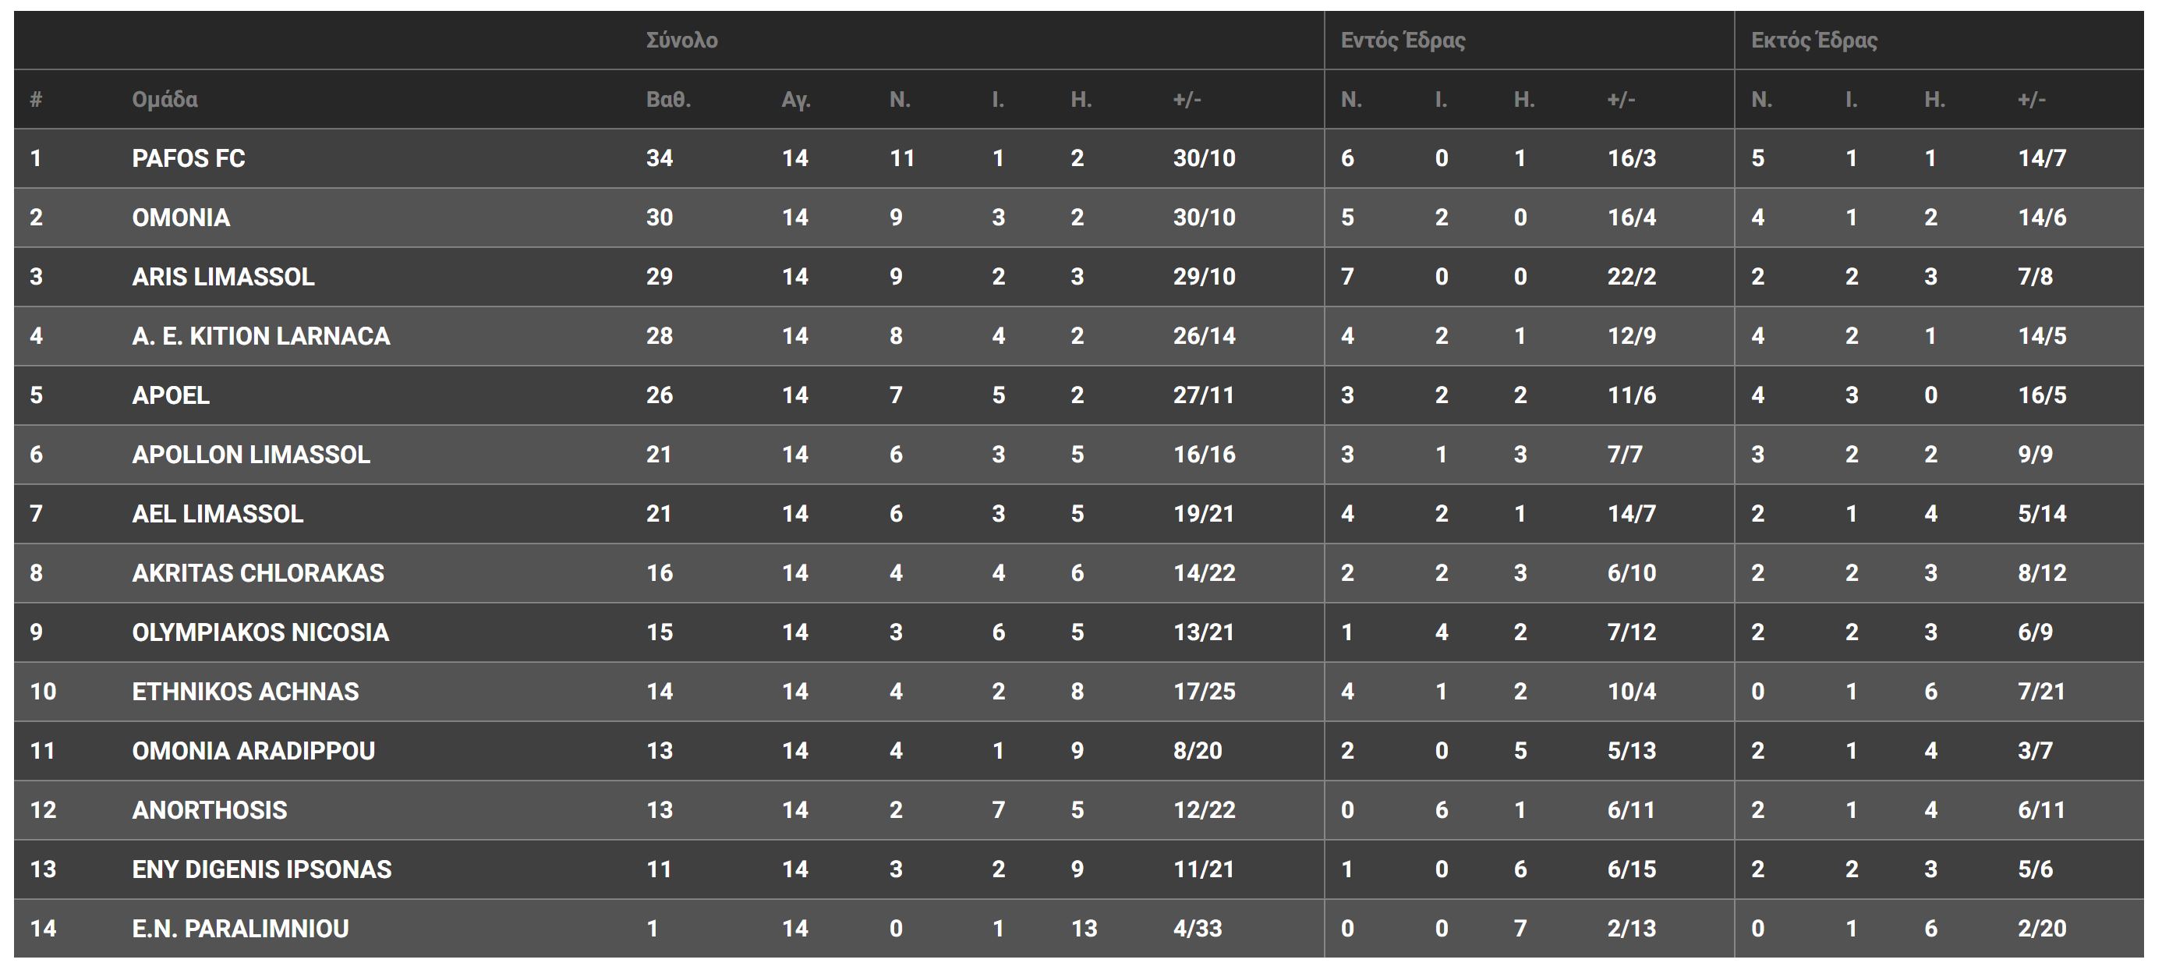Click the Ομάδα column header
The height and width of the screenshot is (963, 2162).
pyautogui.click(x=165, y=99)
